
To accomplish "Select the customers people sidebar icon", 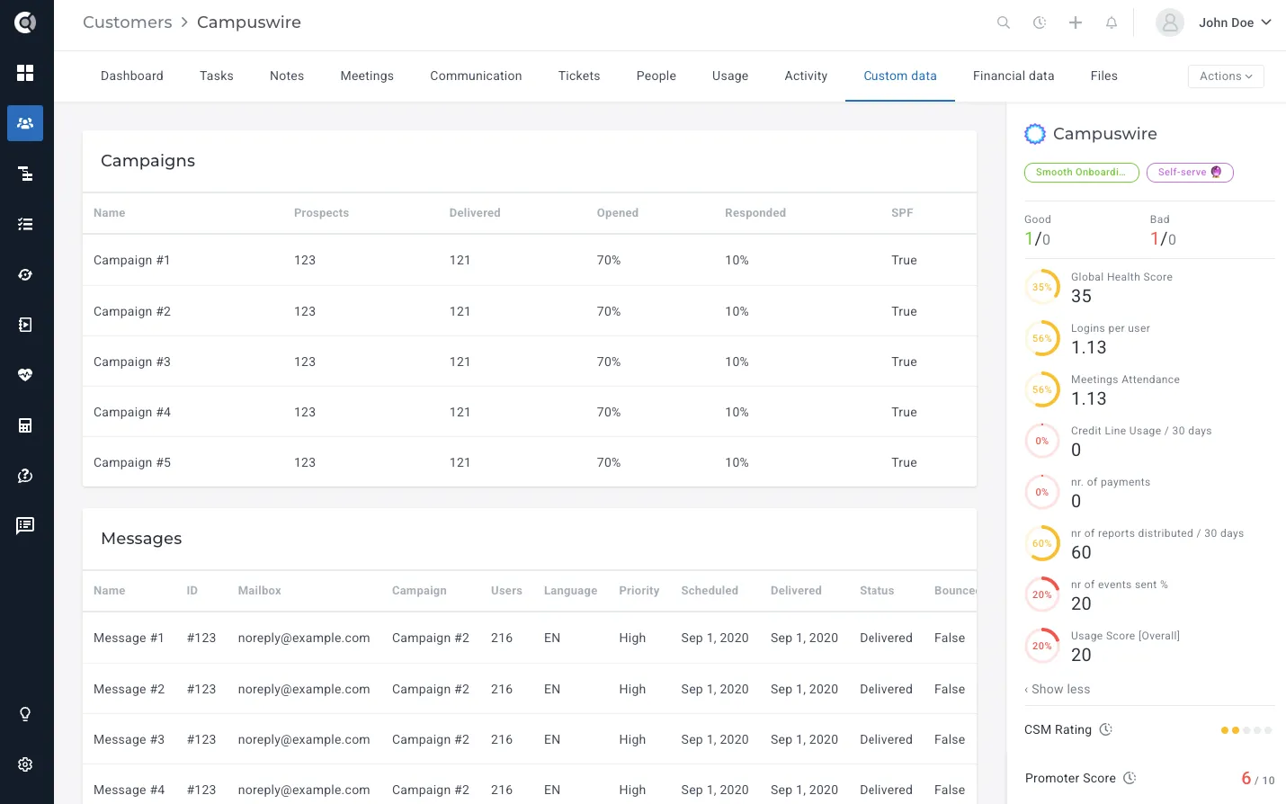I will tap(25, 123).
